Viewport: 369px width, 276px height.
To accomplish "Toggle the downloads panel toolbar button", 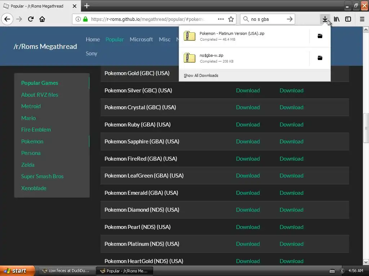I will [x=325, y=19].
